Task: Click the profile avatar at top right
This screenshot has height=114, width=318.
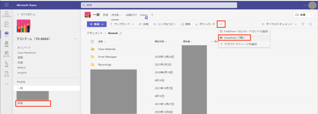Action: pos(312,5)
